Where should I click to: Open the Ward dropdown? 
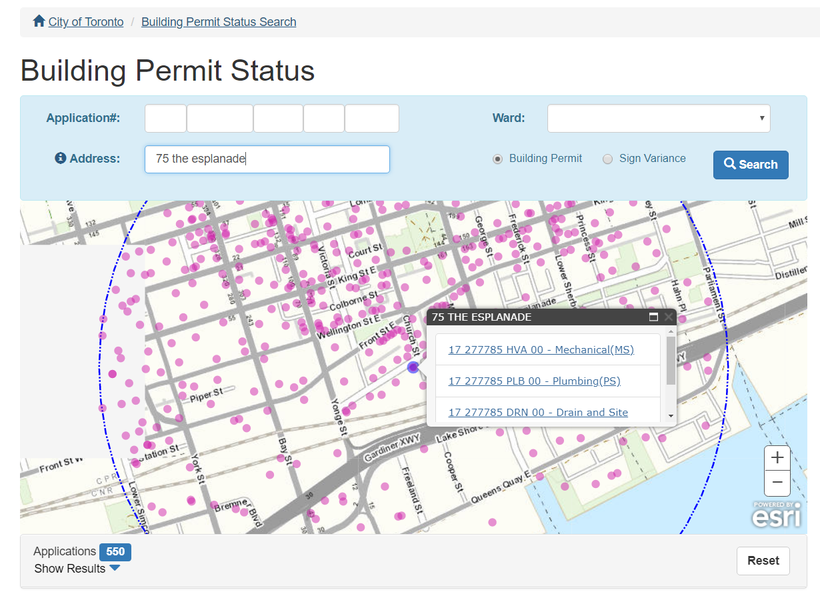click(x=659, y=119)
